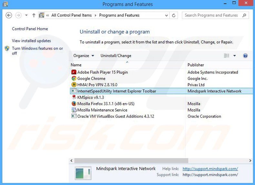Open View installed updates link
This screenshot has height=185, width=255.
(x=31, y=41)
